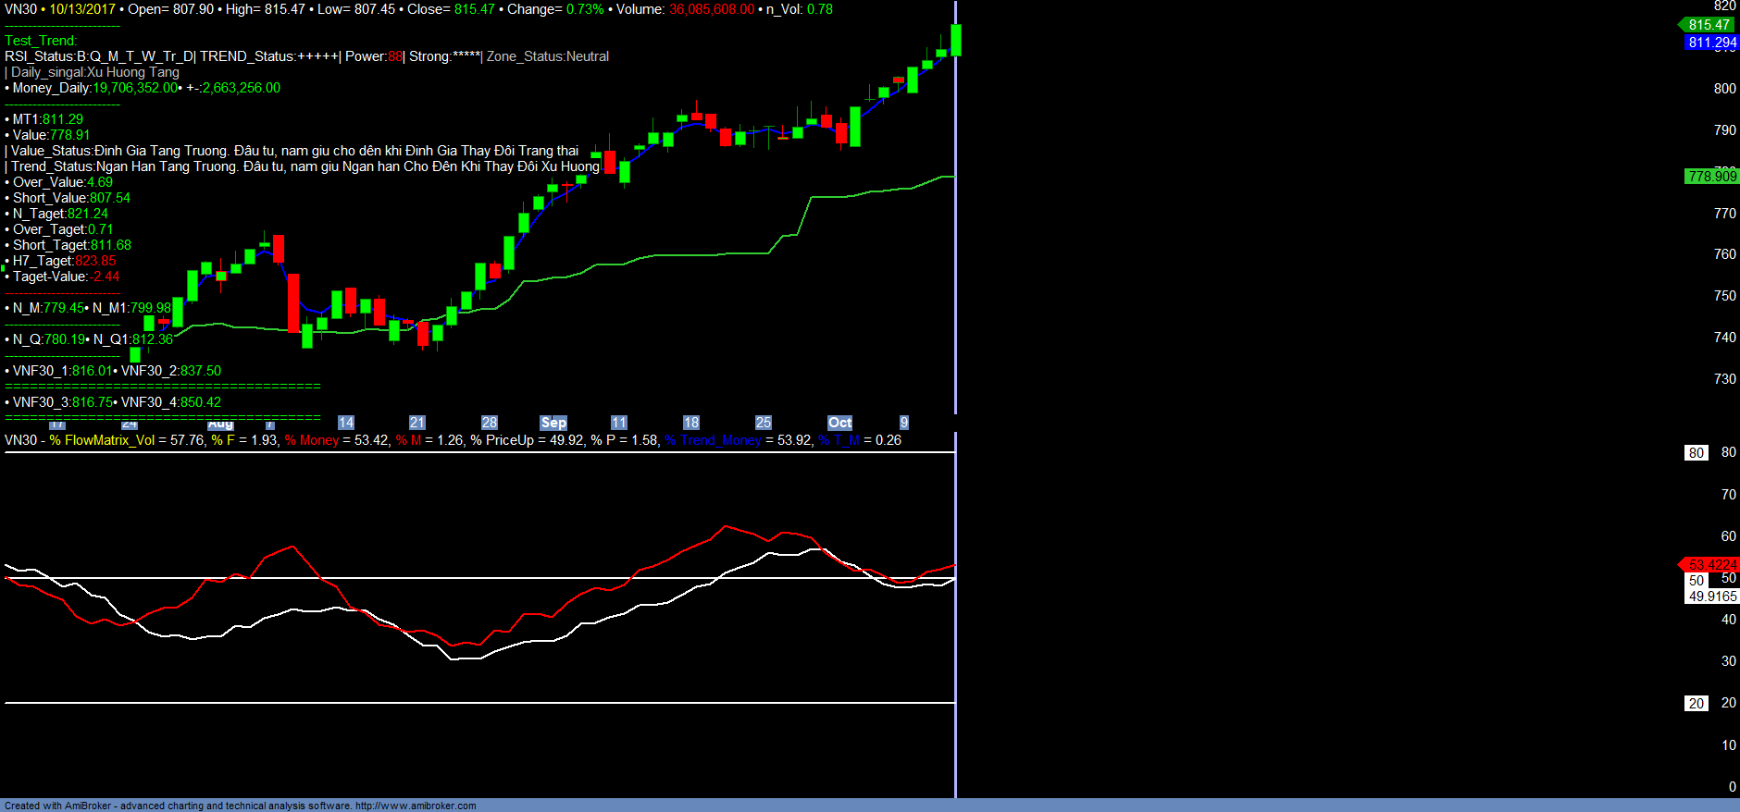Click the Sep month marker on date axis
The image size is (1740, 812).
(x=553, y=423)
